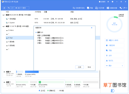The width and height of the screenshot is (129, 94).
Task: Collapse 磁盘 0 in the disk map
Action: (x=4, y=72)
